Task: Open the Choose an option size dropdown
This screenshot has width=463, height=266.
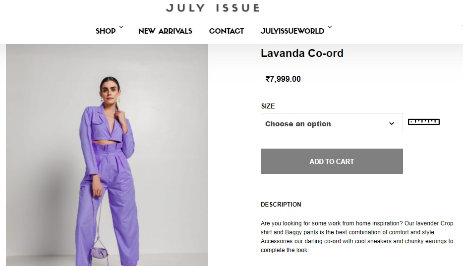Action: pyautogui.click(x=332, y=123)
